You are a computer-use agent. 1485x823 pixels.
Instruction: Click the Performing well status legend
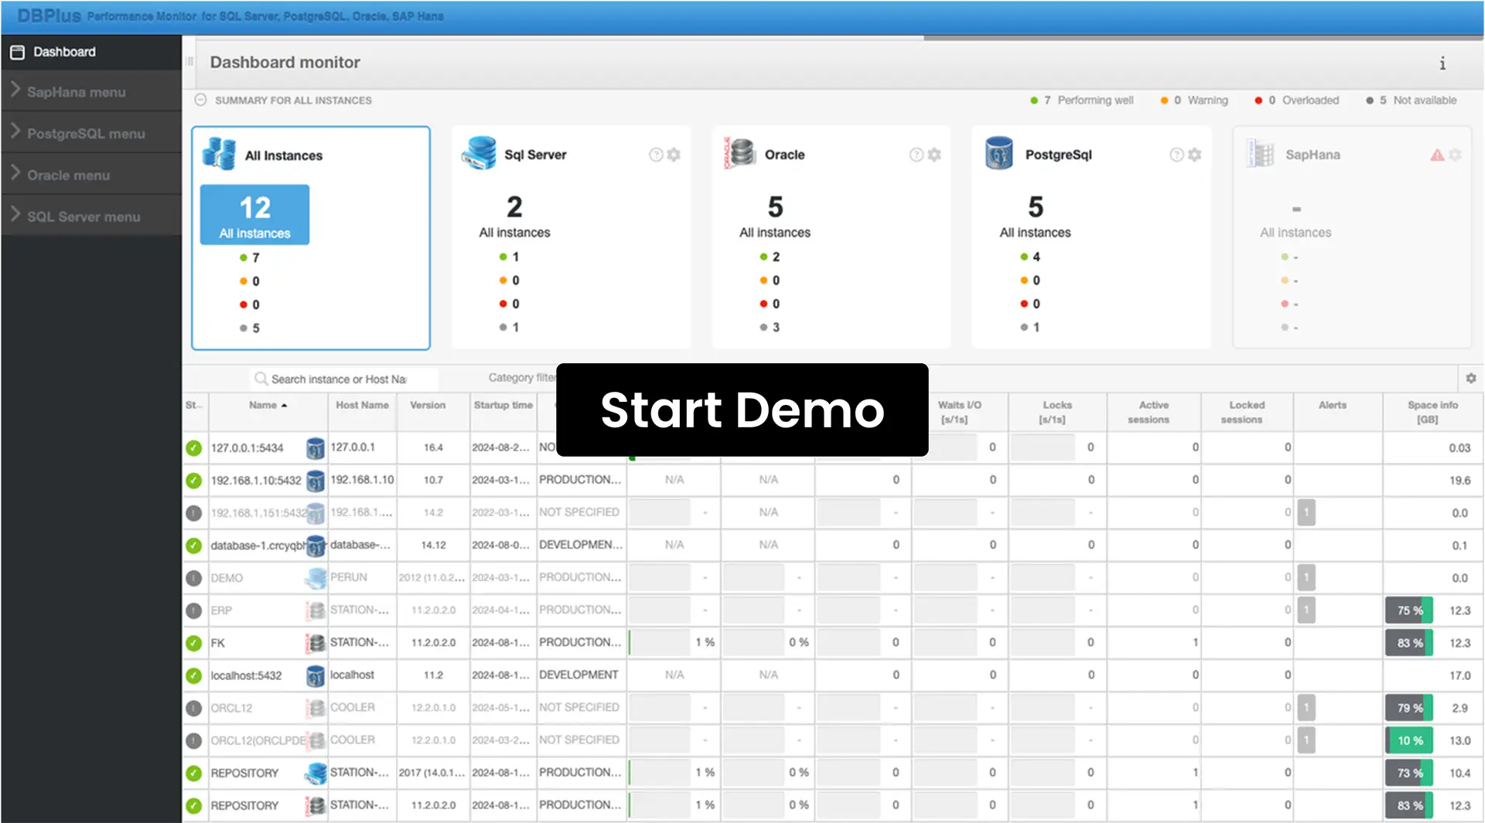point(1082,100)
